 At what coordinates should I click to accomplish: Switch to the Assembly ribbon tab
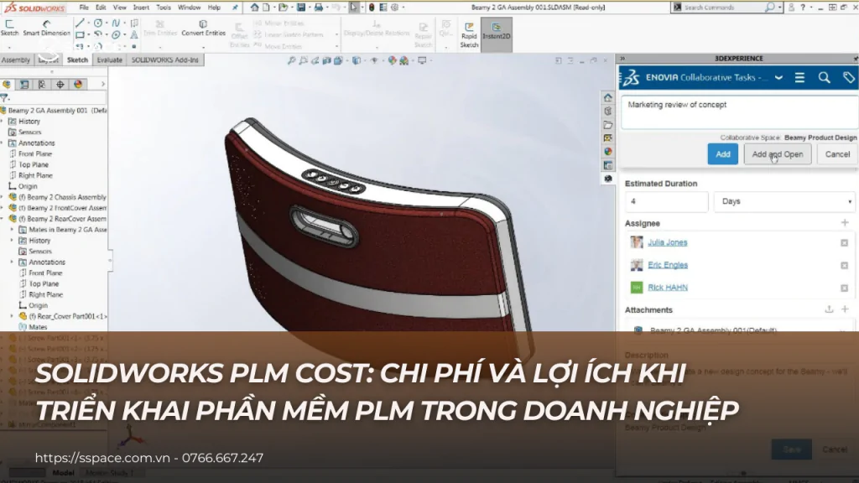[x=16, y=60]
